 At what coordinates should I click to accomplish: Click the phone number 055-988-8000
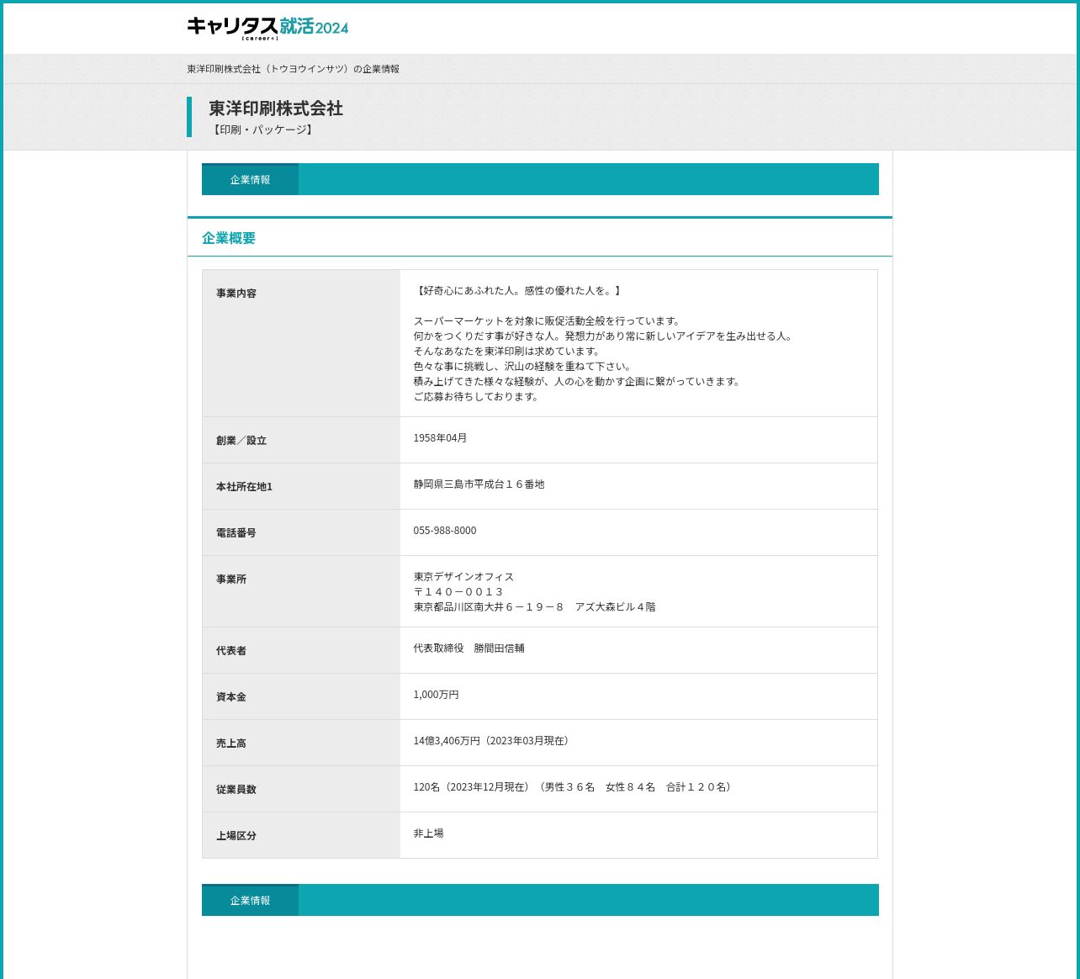point(445,531)
